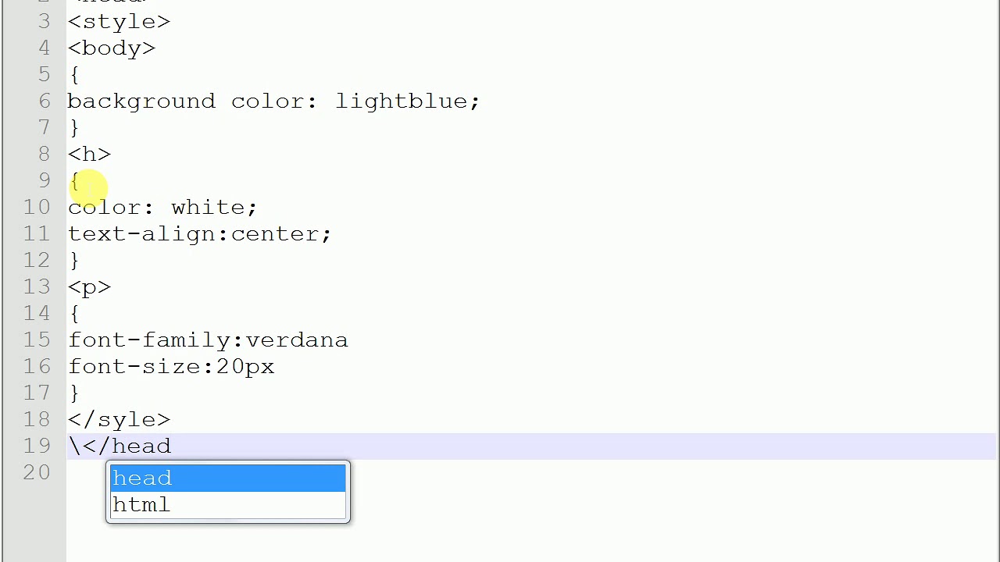The width and height of the screenshot is (1000, 562).
Task: Click the "<p>" selector on line 13
Action: coord(89,286)
